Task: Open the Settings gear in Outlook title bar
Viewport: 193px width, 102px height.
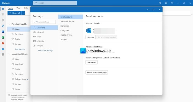Action: [166, 3]
